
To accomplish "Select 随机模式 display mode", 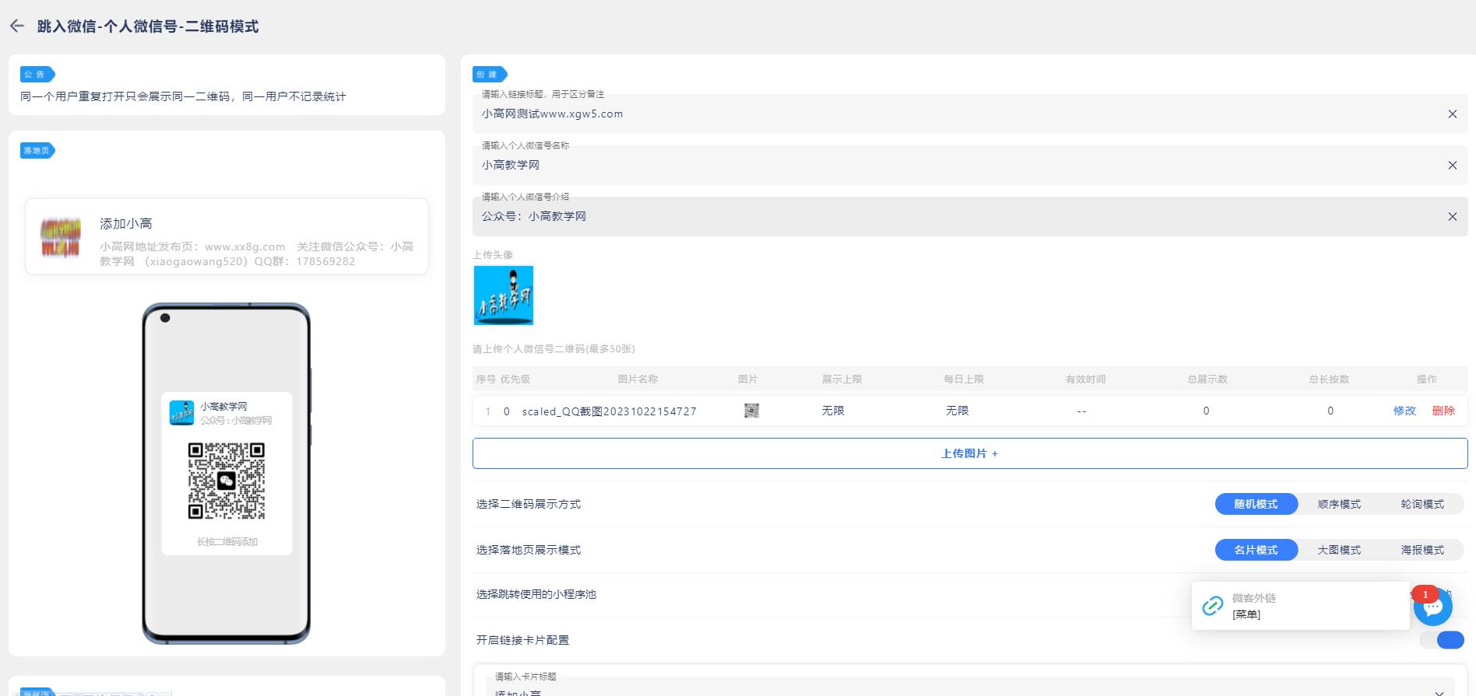I will [x=1256, y=504].
